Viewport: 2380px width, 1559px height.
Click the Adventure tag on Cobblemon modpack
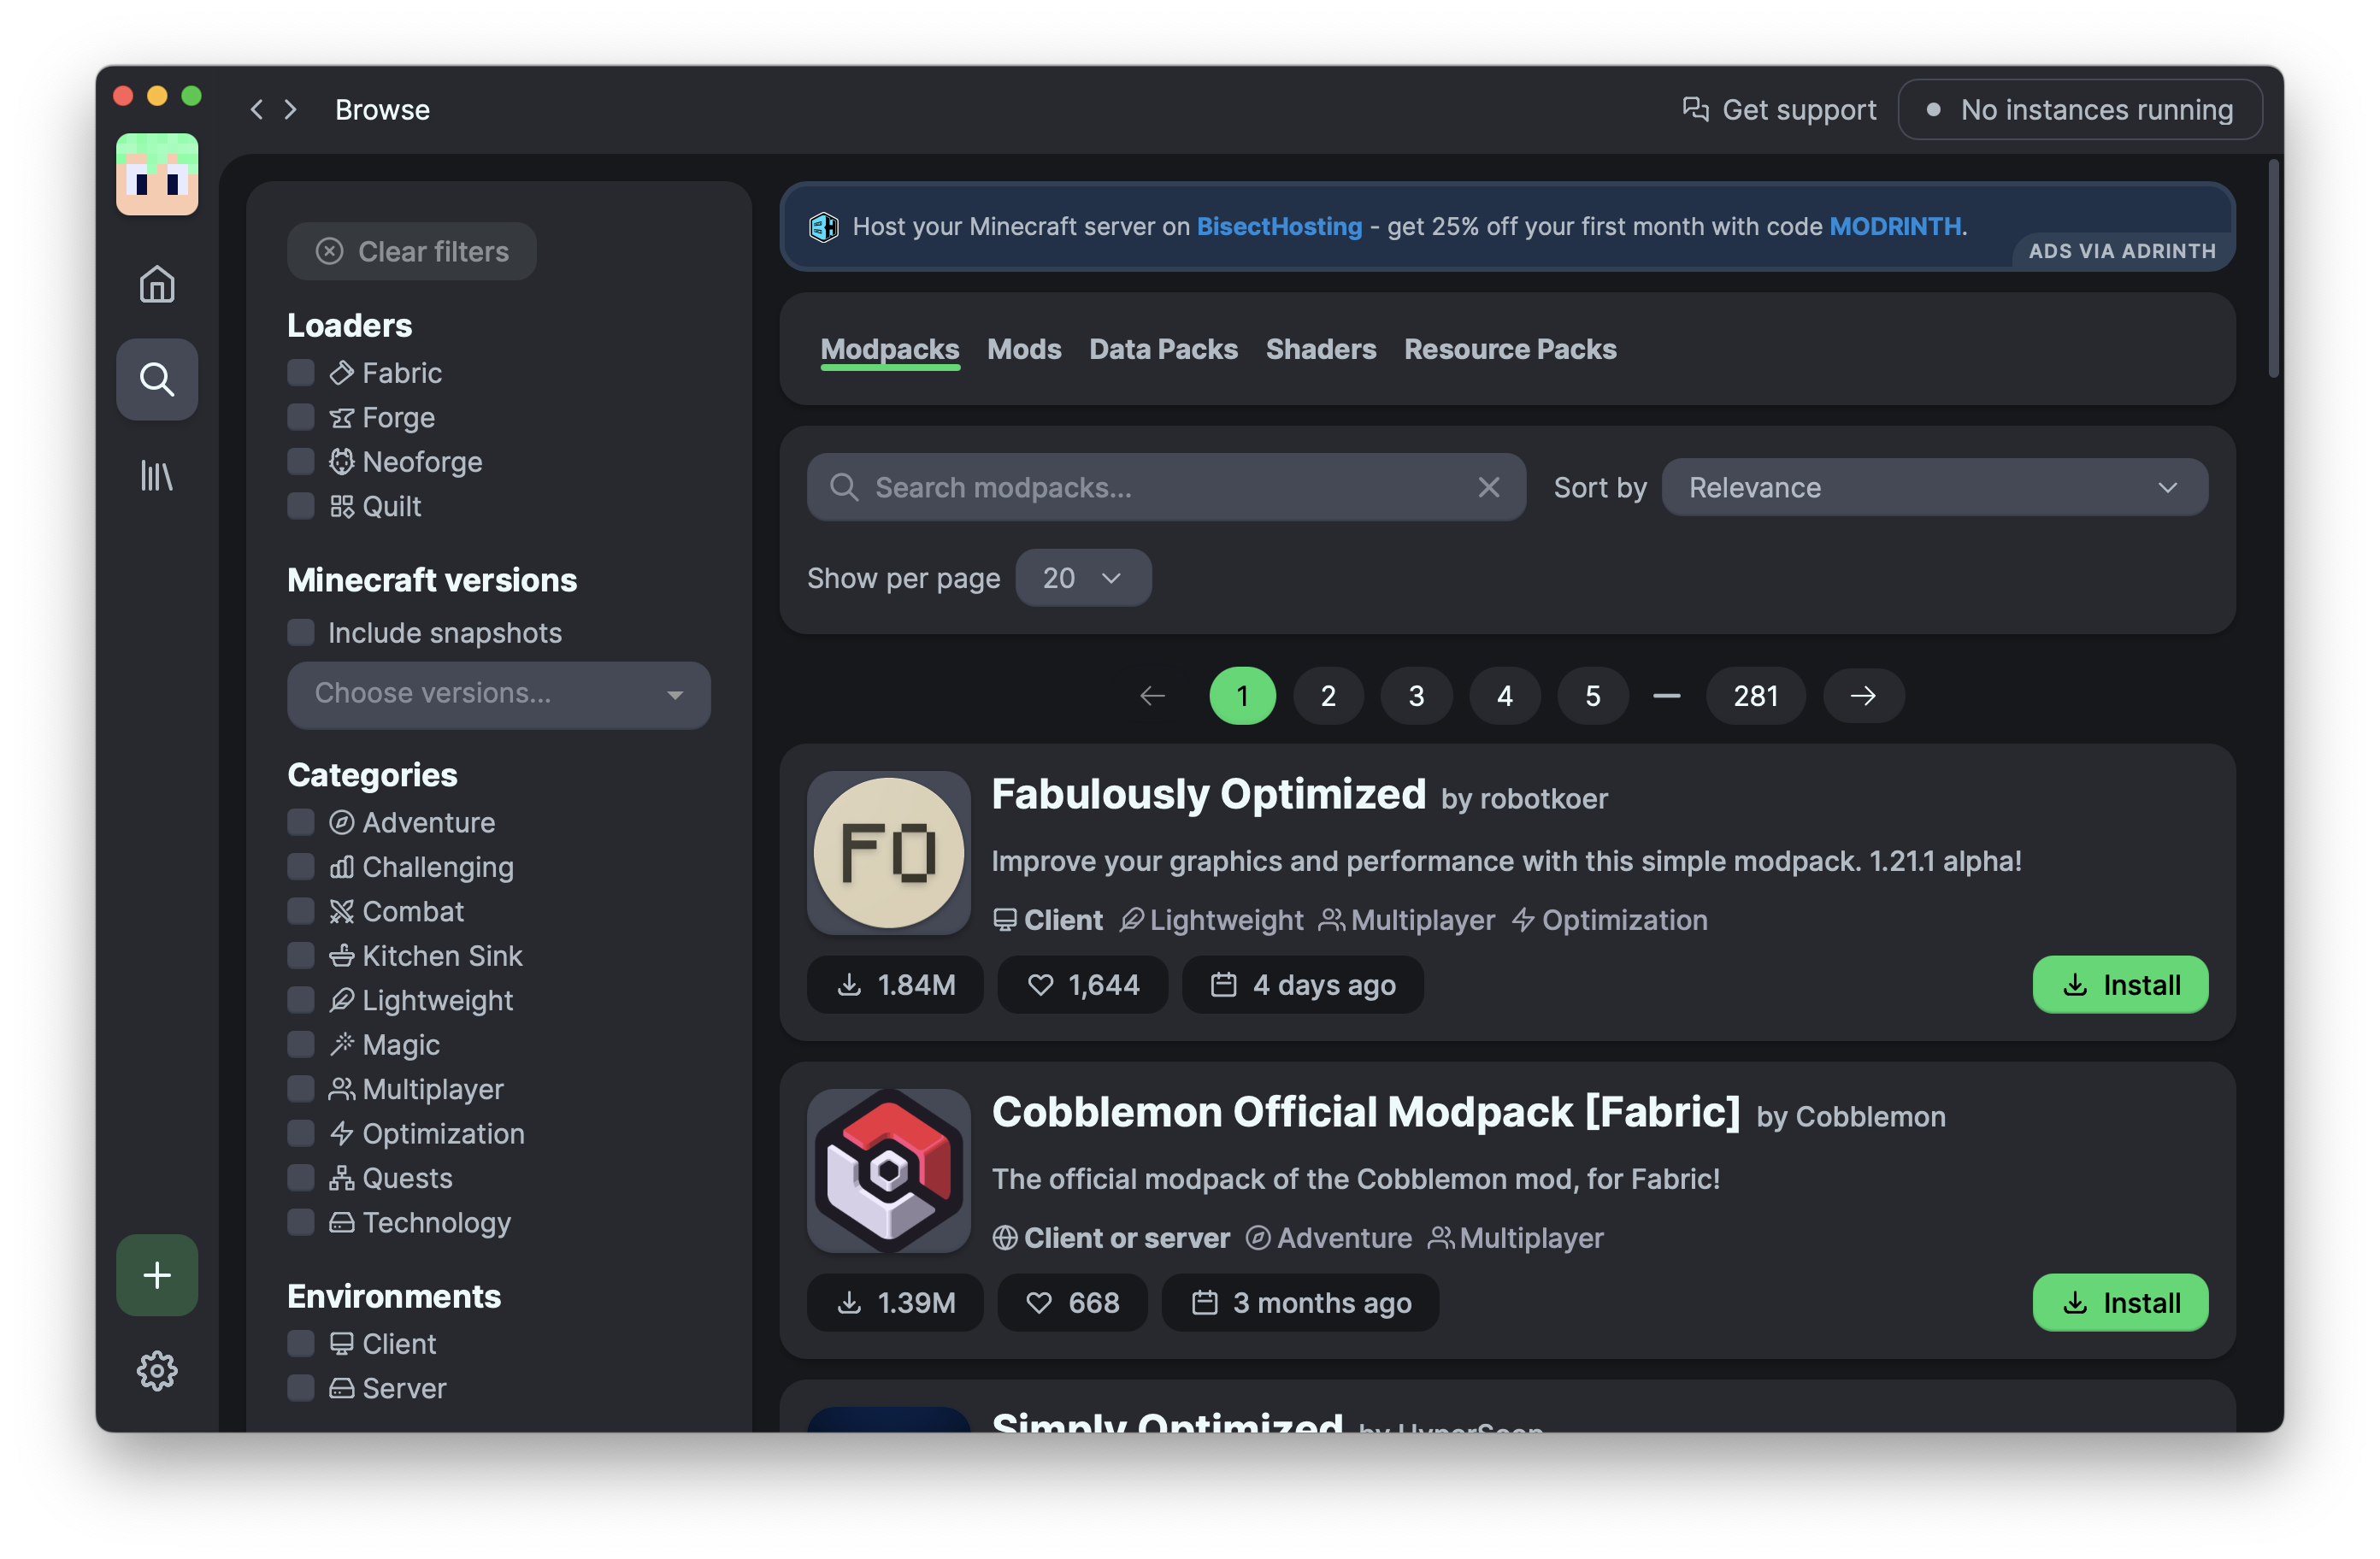coord(1329,1238)
